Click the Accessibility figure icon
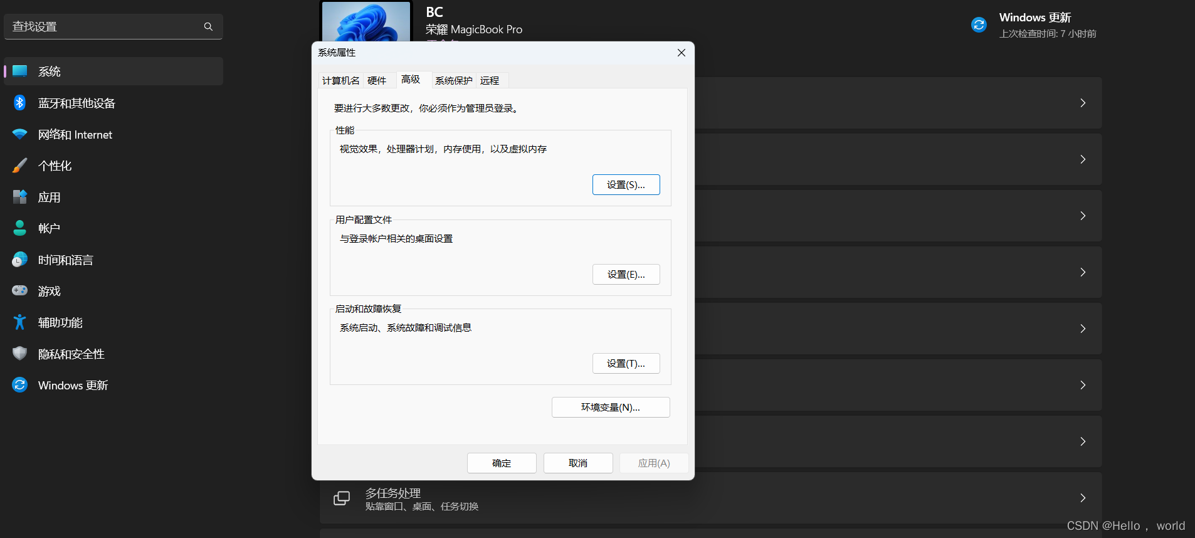Viewport: 1195px width, 538px height. [20, 322]
